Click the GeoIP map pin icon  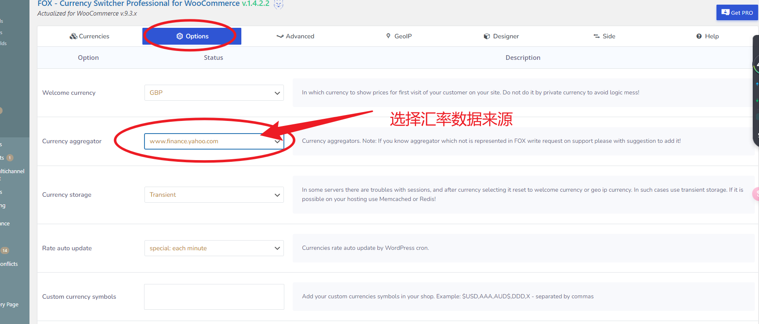(x=388, y=36)
